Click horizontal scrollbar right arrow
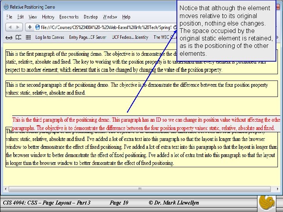The height and width of the screenshot is (212, 283). [x=277, y=189]
